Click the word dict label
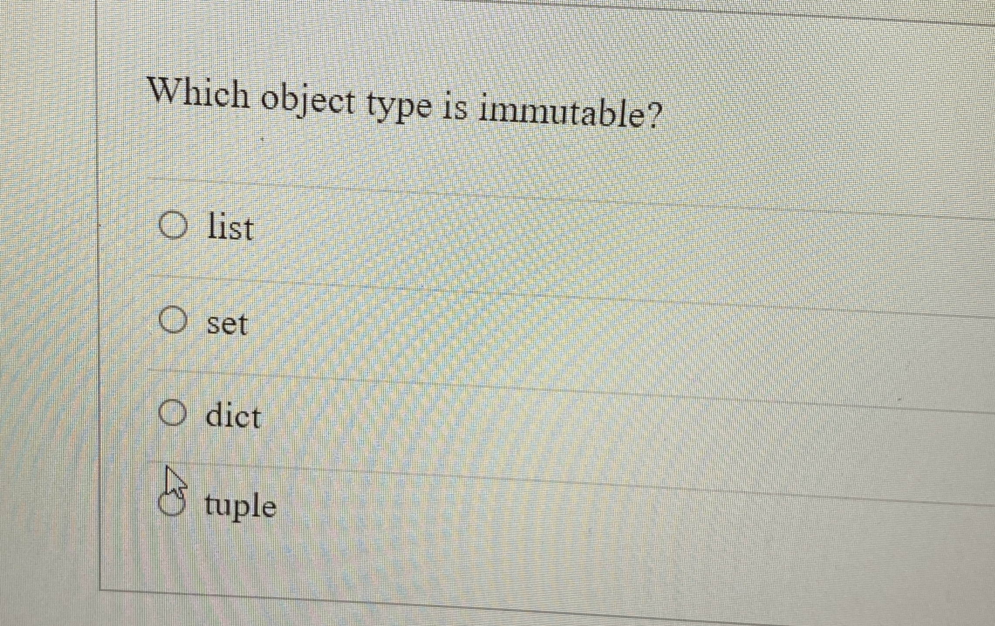995x626 pixels. pos(233,414)
